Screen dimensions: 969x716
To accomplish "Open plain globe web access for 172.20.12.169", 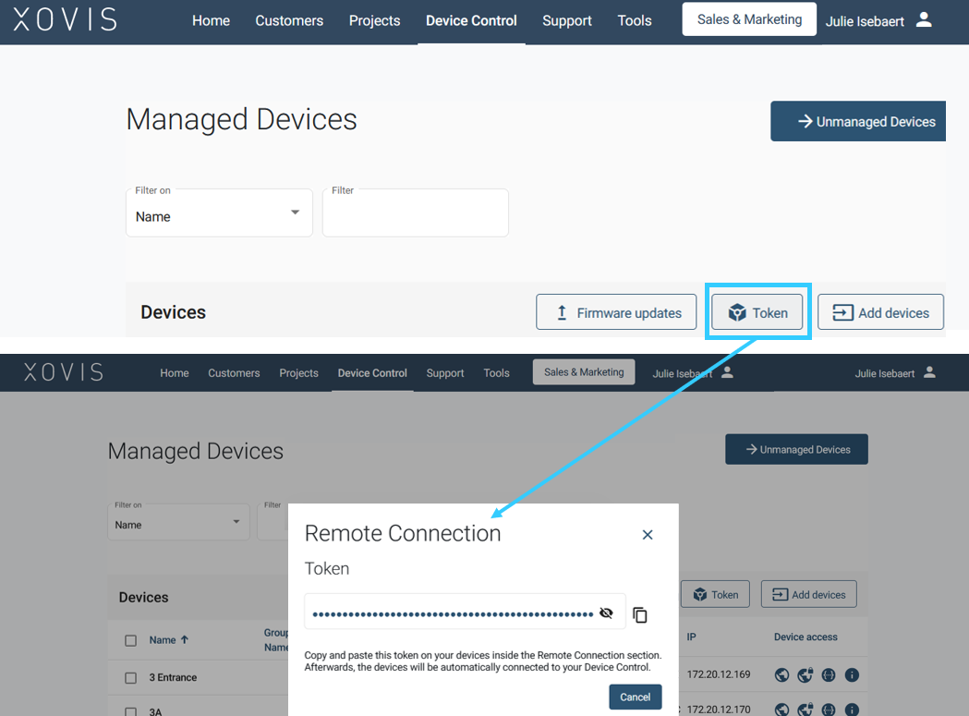I will (x=781, y=674).
